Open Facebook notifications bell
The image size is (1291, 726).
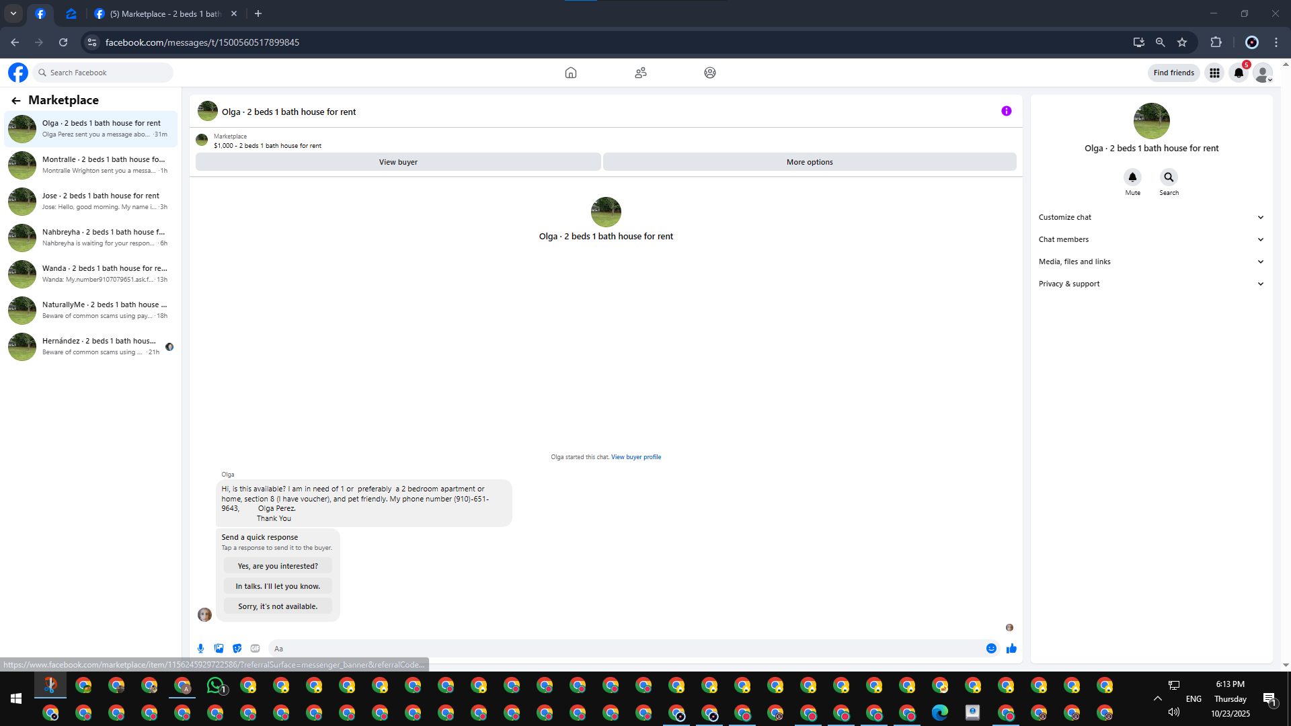1239,73
